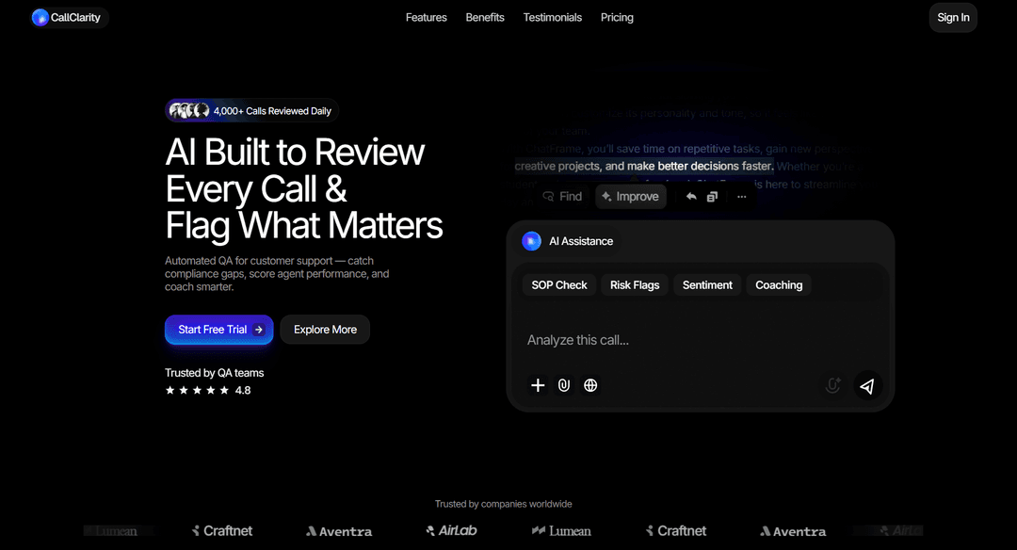The height and width of the screenshot is (550, 1017).
Task: Click the voice/retry icon beside send
Action: pyautogui.click(x=832, y=385)
